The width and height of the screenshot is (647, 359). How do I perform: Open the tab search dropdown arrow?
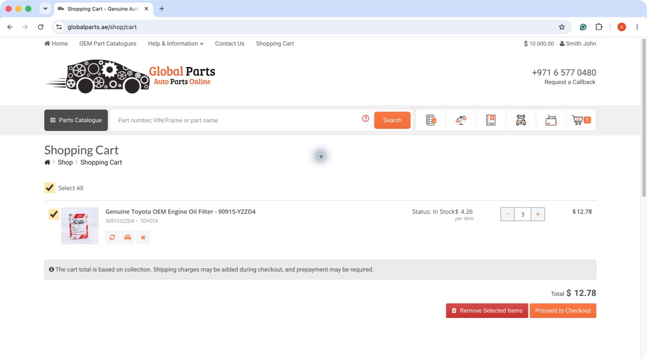45,8
